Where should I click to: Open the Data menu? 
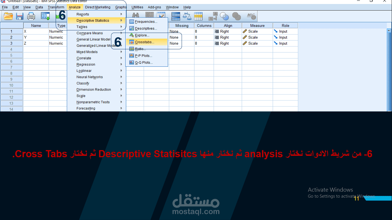[39, 7]
